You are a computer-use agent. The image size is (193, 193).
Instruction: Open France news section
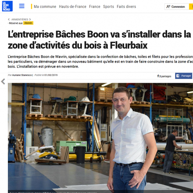point(95,7)
